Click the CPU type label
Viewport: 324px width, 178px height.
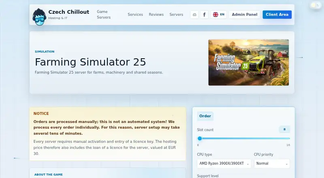point(205,155)
